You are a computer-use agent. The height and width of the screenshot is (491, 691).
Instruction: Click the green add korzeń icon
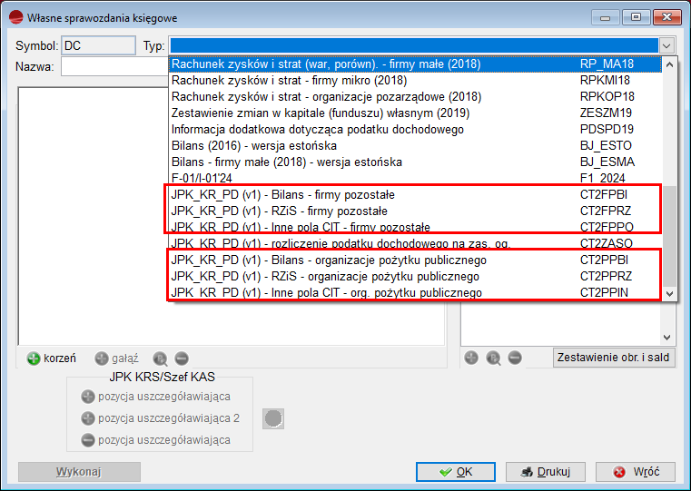34,358
